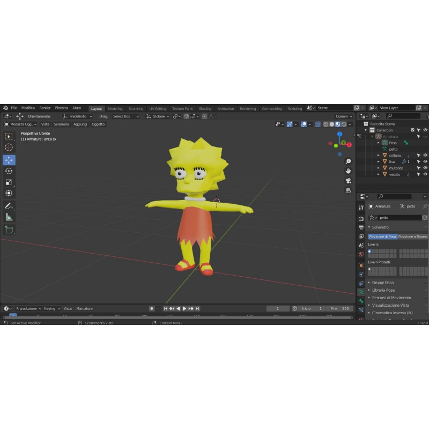The height and width of the screenshot is (429, 429).
Task: Open the Scene properties tab
Action: click(361, 245)
